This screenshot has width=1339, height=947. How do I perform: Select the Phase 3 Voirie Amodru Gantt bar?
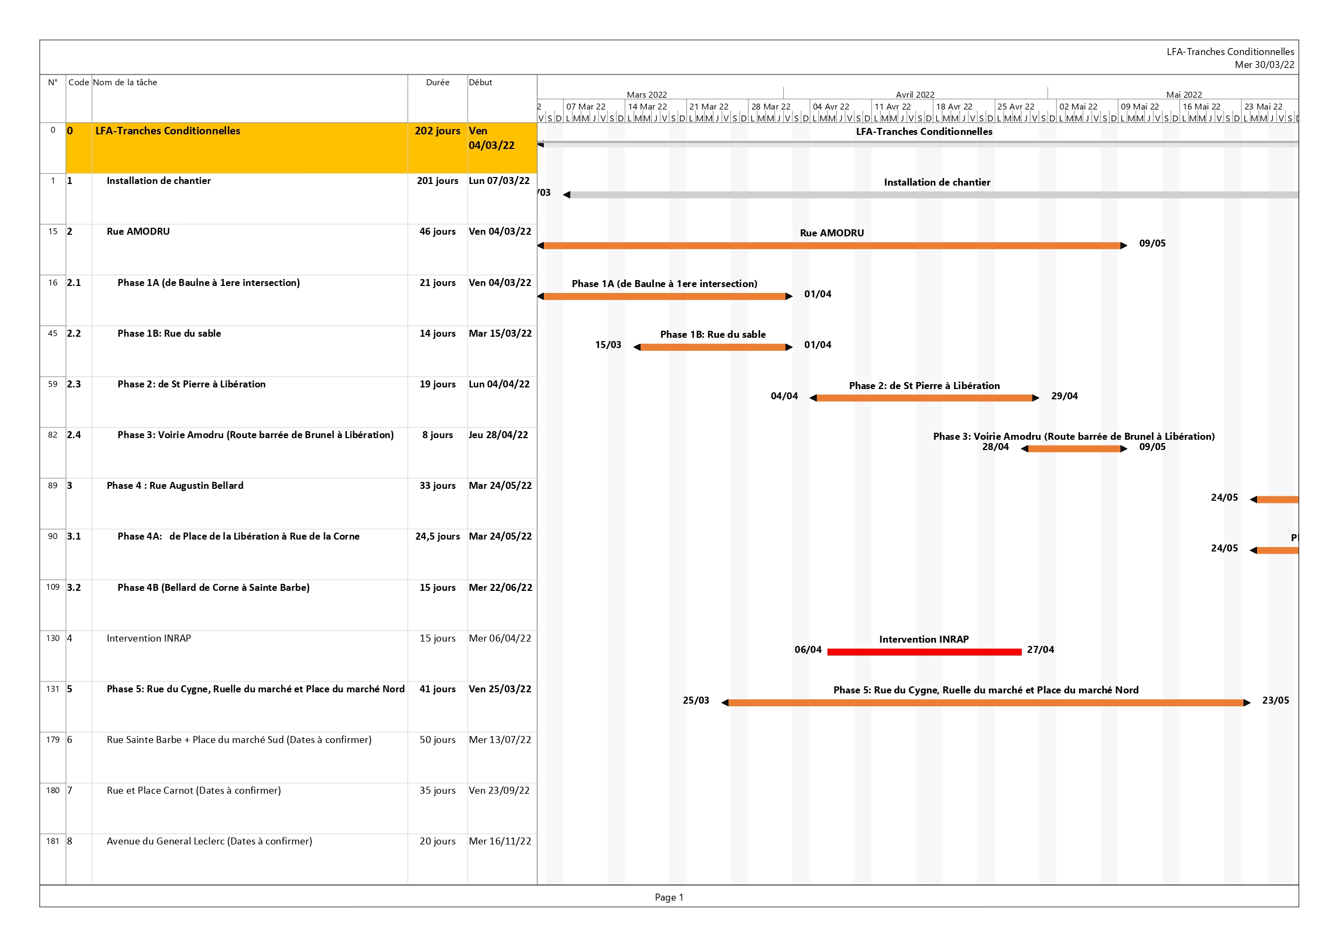1074,449
